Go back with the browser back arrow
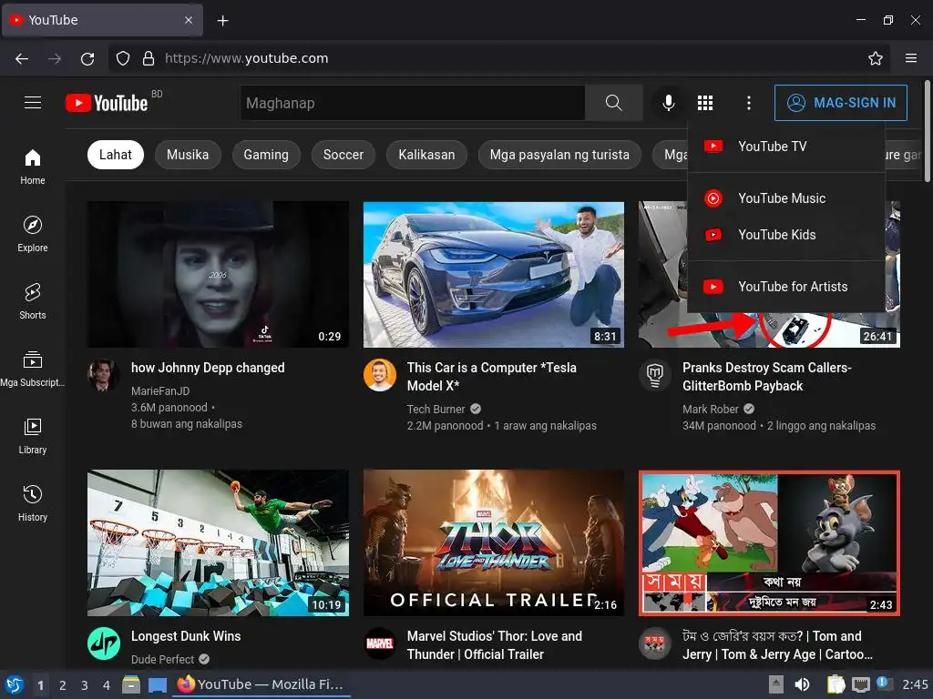 point(22,58)
